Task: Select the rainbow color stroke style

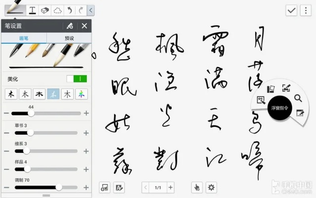Action: [81, 94]
